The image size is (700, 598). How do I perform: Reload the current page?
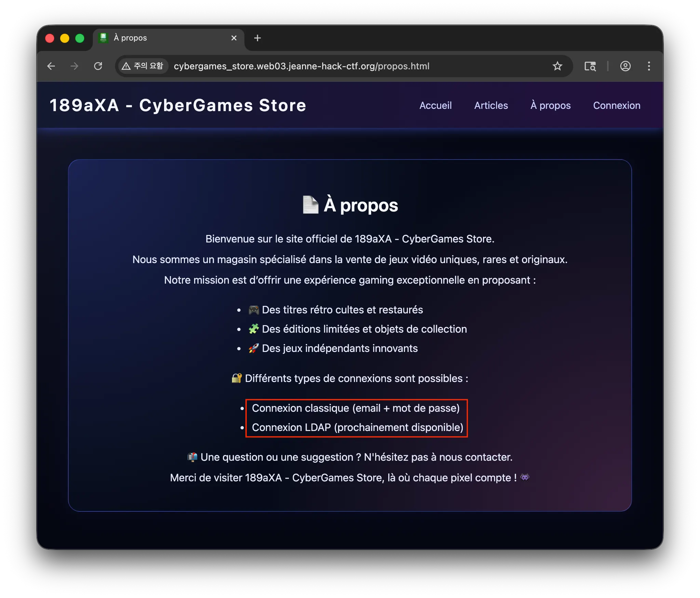[98, 66]
